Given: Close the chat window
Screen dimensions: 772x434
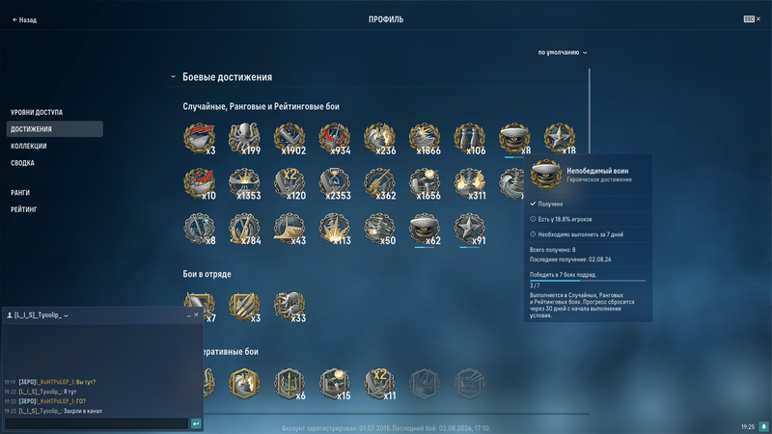Looking at the screenshot, I should [196, 315].
